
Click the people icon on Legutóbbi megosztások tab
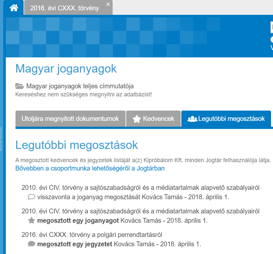click(x=192, y=119)
